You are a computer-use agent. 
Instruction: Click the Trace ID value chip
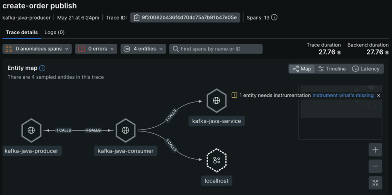185,18
